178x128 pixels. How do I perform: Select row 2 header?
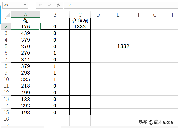click(x=6, y=26)
